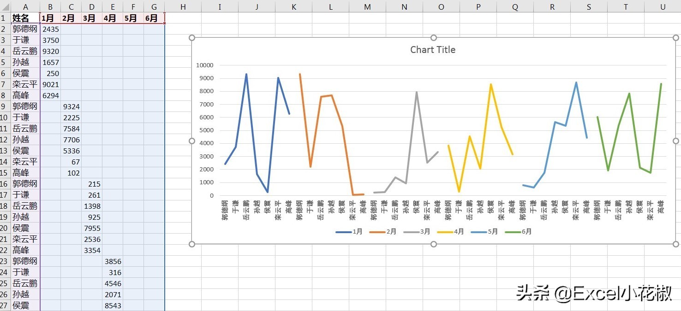This screenshot has height=311, width=681.
Task: Click cell A1 containing 姓名
Action: tap(25, 18)
